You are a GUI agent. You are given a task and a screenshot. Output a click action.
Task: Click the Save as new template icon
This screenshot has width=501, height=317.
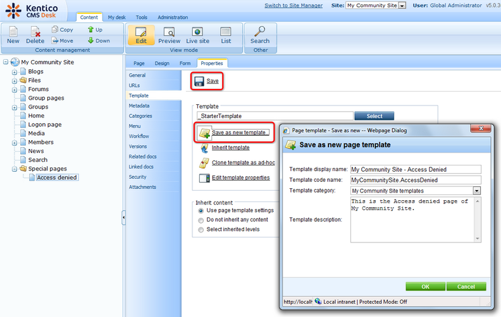coord(204,133)
